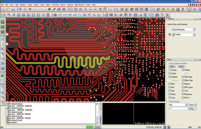Open the Net dropdown under Find By Name
This screenshot has height=129, width=201.
click(186, 105)
